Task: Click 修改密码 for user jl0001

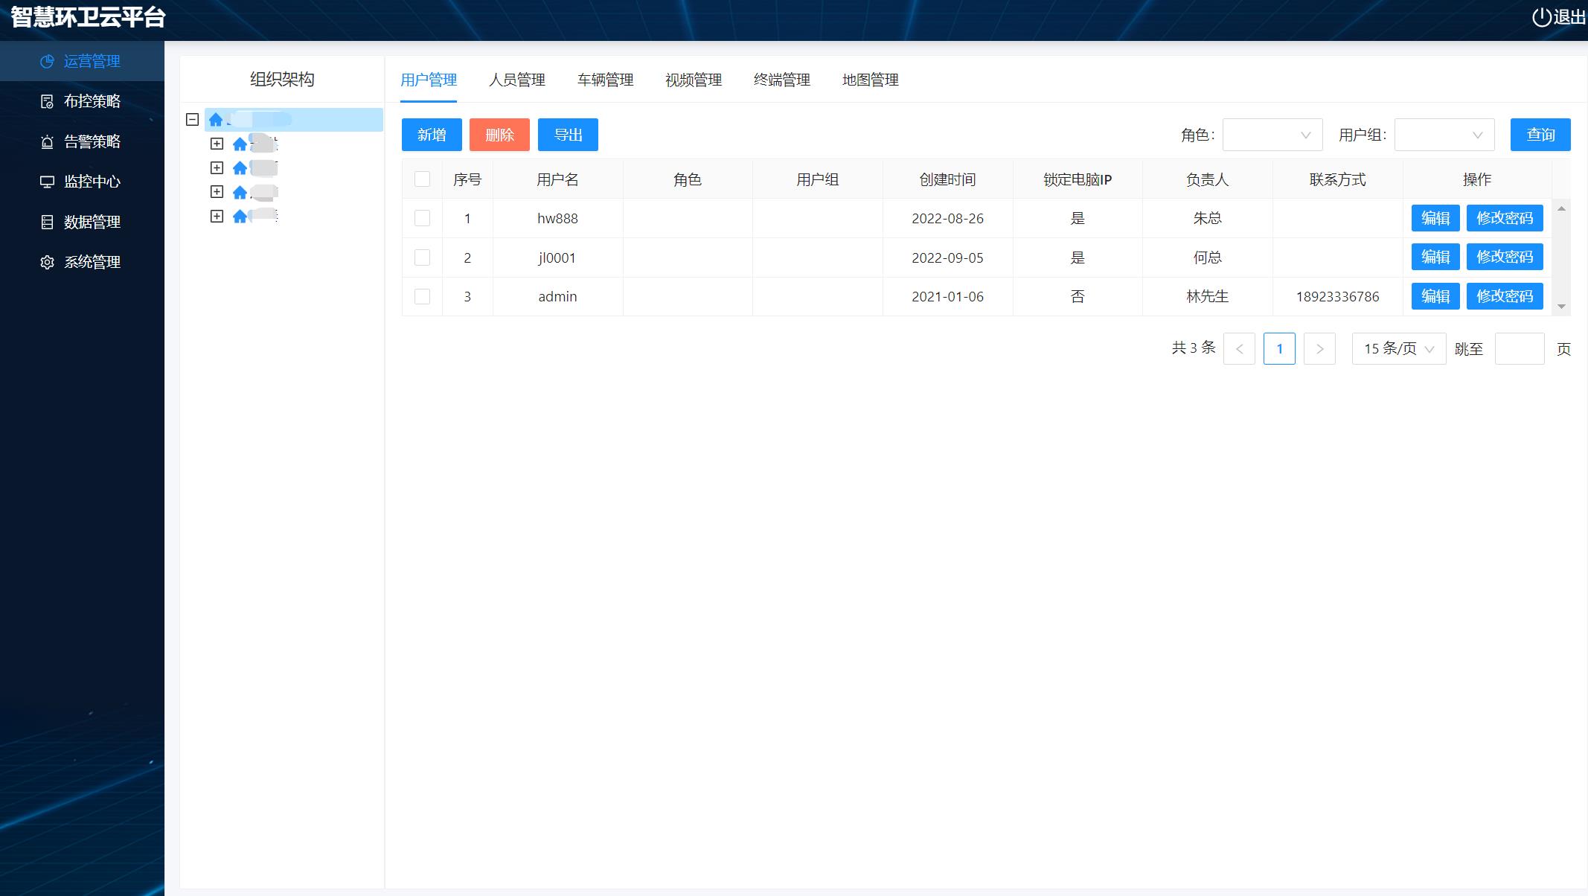Action: tap(1505, 257)
